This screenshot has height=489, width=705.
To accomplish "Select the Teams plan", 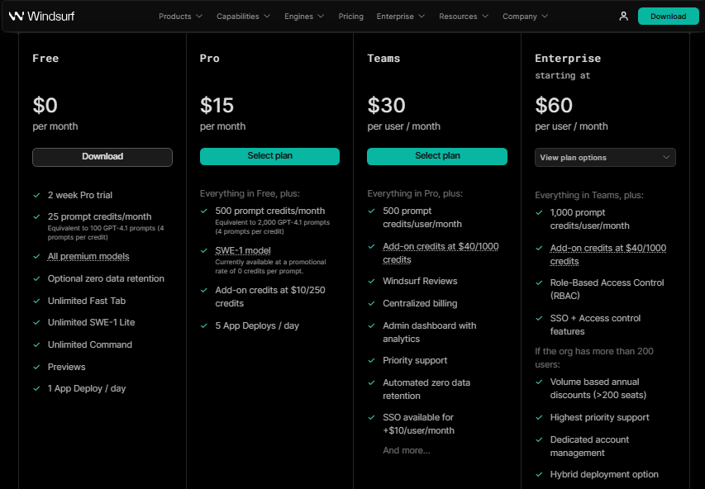I will pyautogui.click(x=437, y=156).
